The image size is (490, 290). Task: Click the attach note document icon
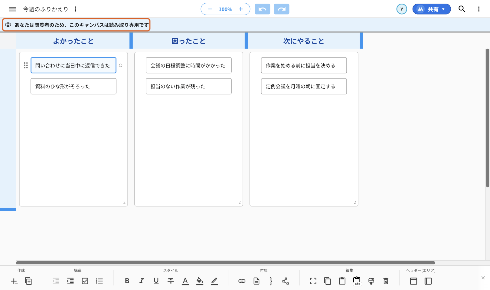coord(256,281)
